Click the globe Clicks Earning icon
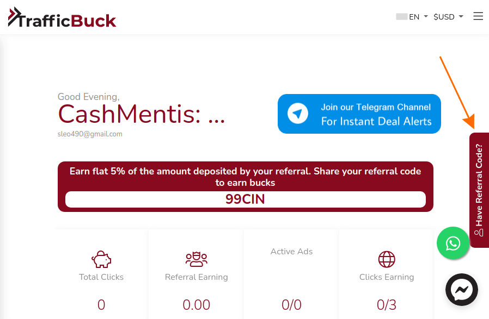 [387, 259]
